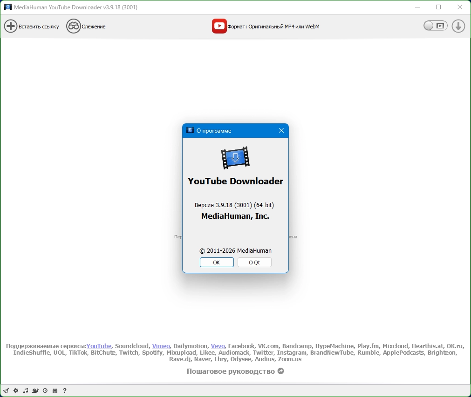Click Twitch in the supported services list

pos(129,353)
